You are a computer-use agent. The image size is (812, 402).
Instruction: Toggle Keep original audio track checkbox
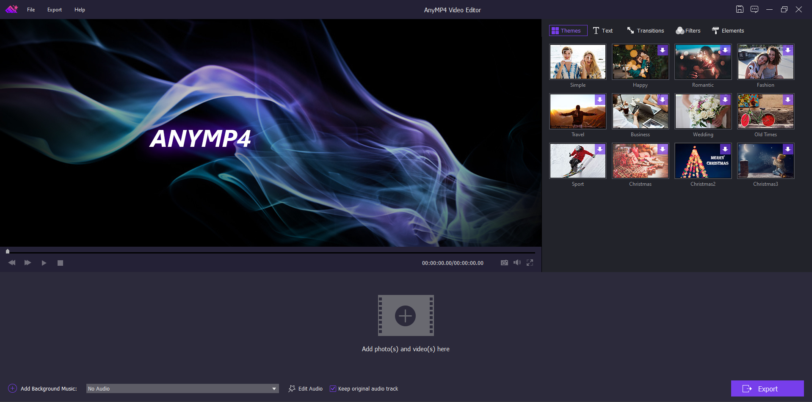coord(333,388)
